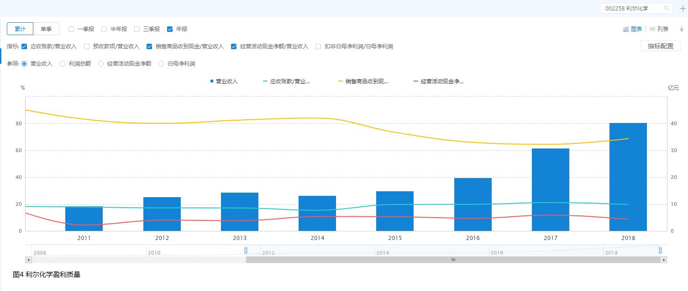The image size is (688, 291).
Task: Switch to 图表 chart view
Action: [632, 29]
